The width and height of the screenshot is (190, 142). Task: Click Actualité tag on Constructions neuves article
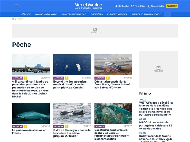[x=100, y=126]
